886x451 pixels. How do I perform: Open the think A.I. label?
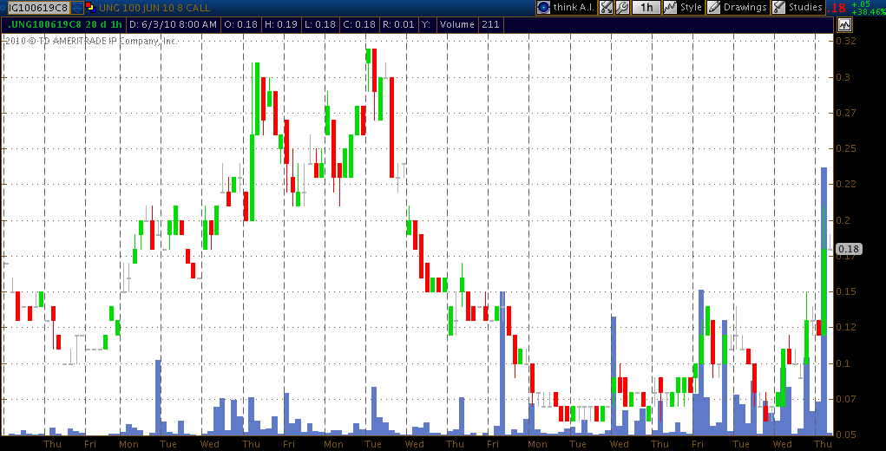point(574,7)
